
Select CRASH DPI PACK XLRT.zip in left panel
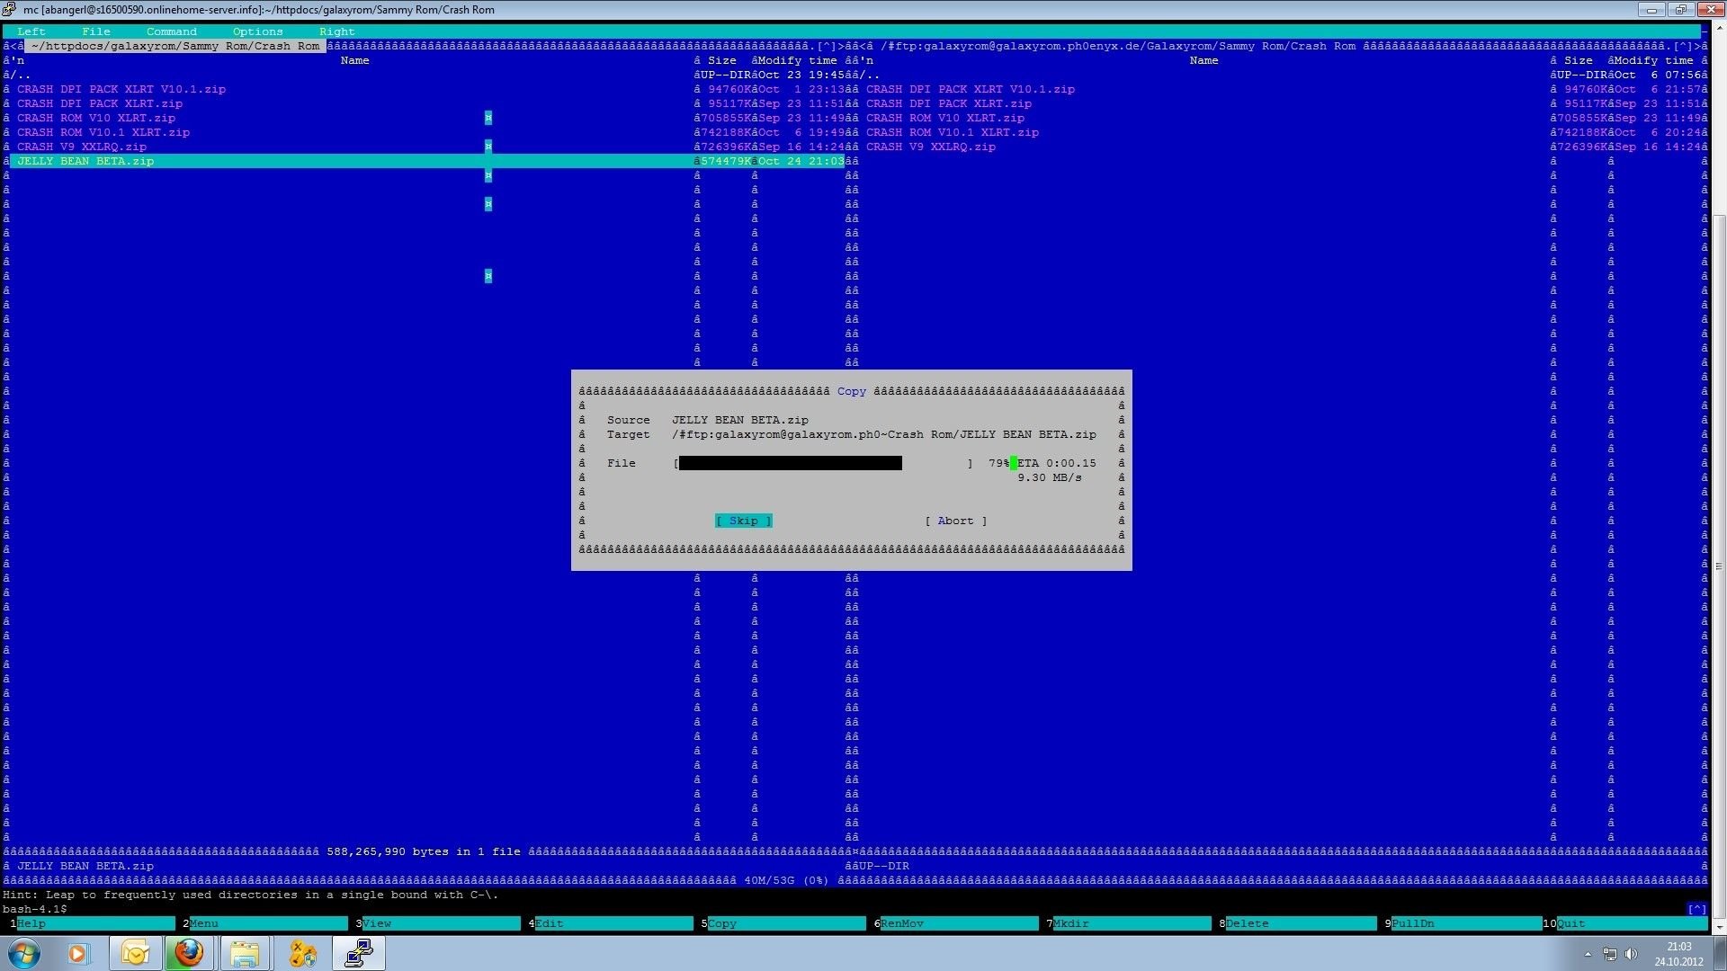100,103
